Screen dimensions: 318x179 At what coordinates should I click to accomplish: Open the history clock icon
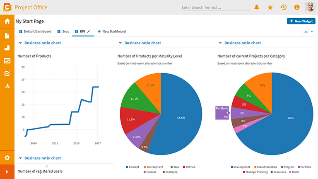point(283,7)
